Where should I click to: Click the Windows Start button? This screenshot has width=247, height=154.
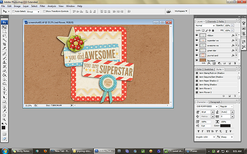tap(5, 151)
